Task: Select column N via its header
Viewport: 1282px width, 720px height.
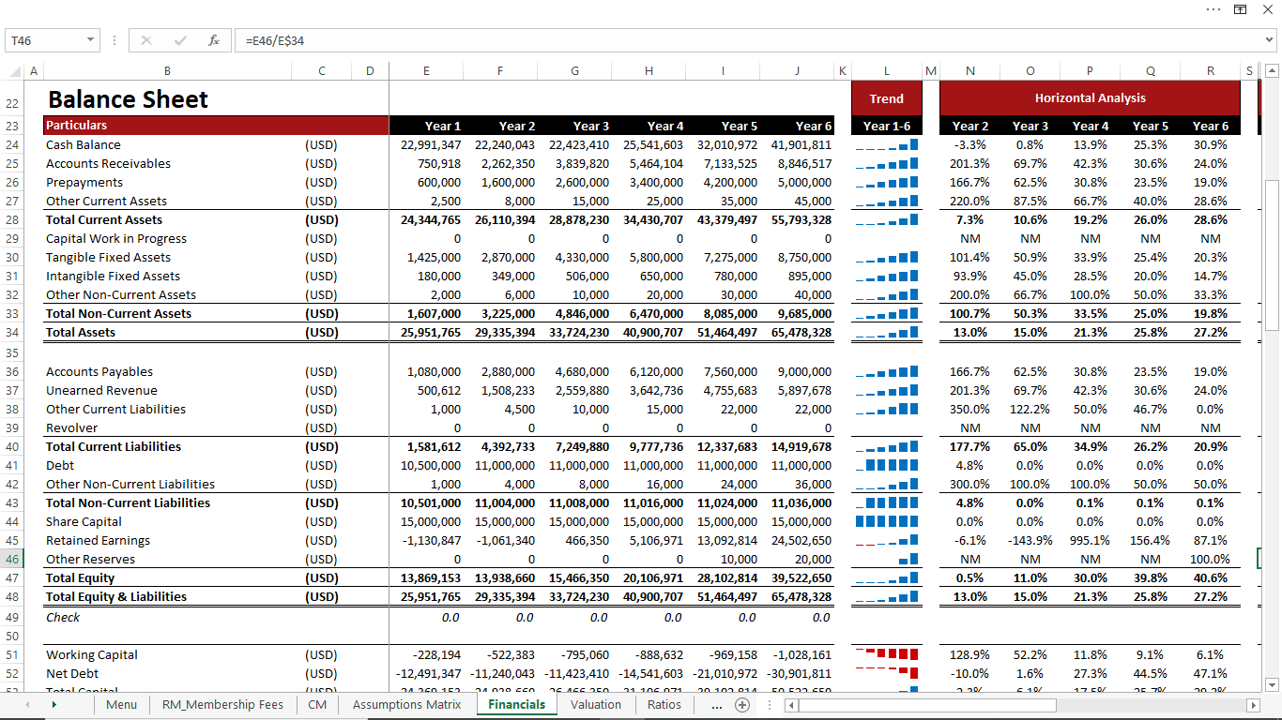Action: tap(969, 70)
